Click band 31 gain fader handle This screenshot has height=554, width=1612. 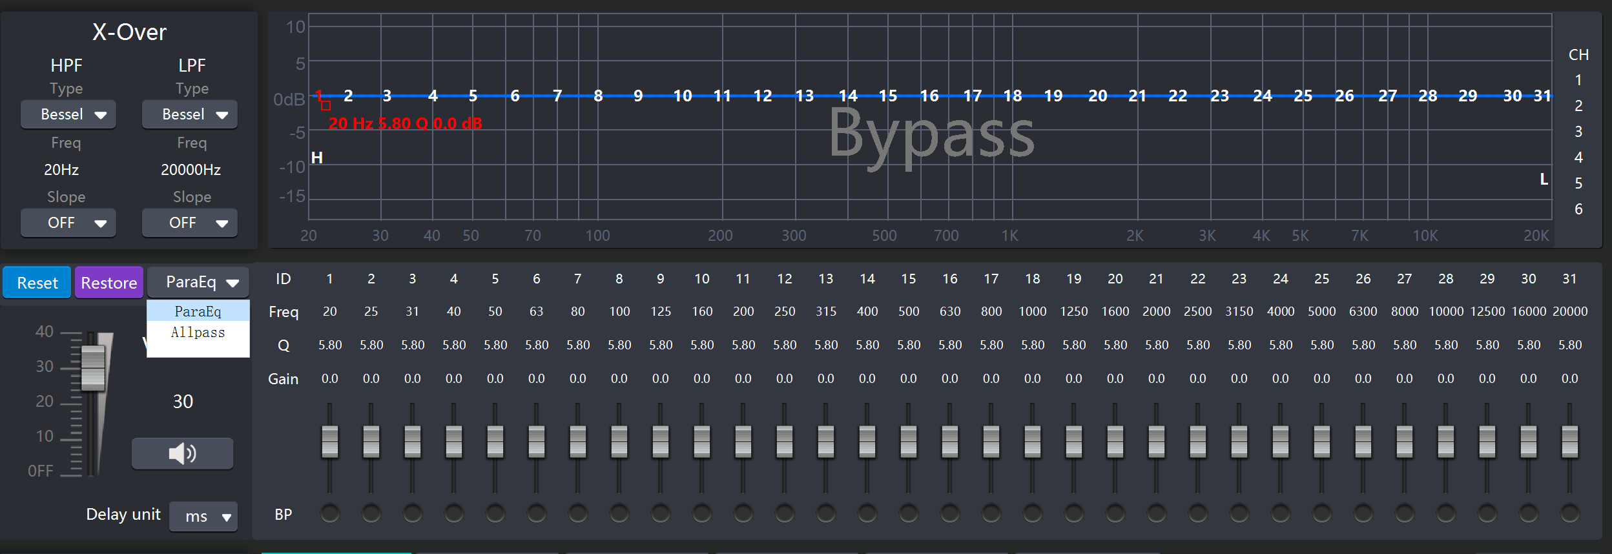(1569, 442)
